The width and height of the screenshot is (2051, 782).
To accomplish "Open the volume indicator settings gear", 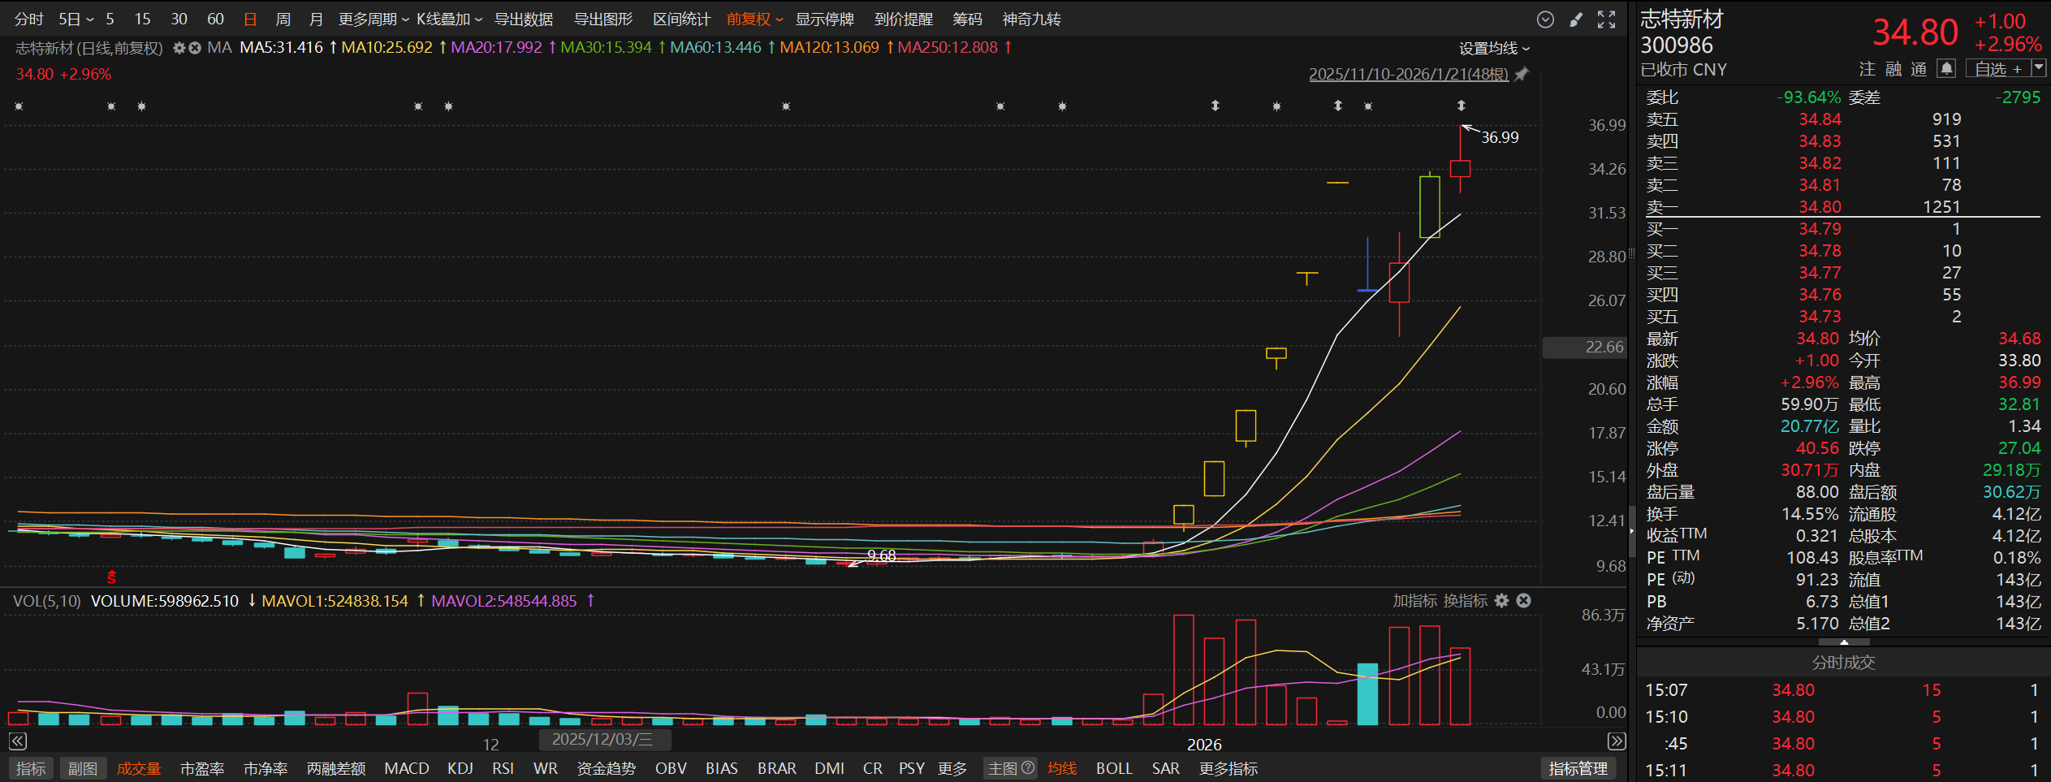I will point(1502,600).
